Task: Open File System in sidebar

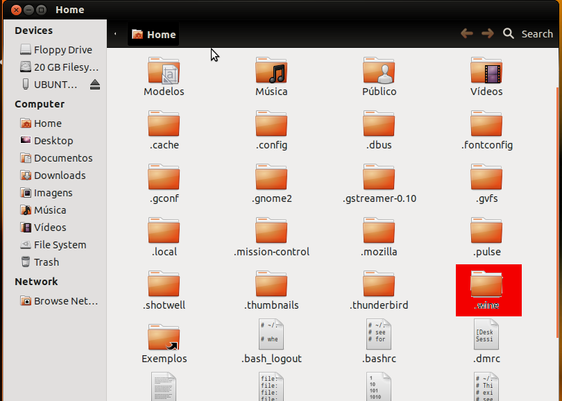Action: (x=53, y=245)
